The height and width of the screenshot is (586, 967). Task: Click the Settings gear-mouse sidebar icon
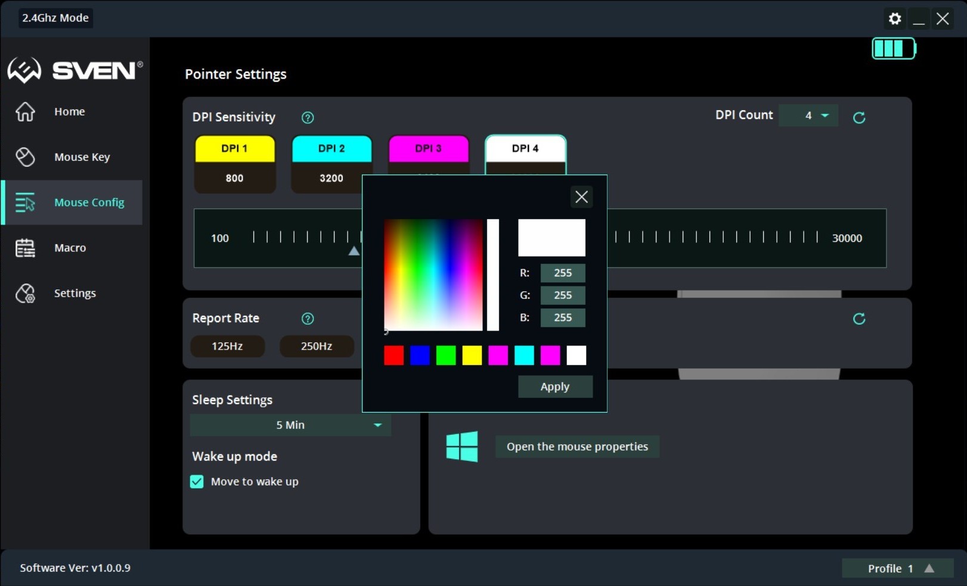(x=25, y=293)
